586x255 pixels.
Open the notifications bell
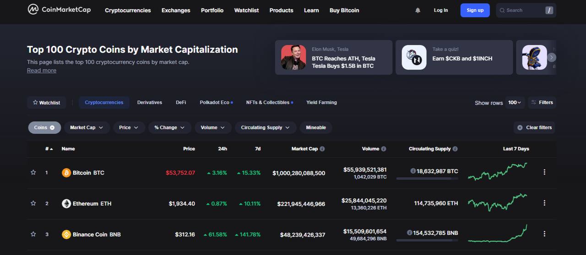click(x=418, y=10)
